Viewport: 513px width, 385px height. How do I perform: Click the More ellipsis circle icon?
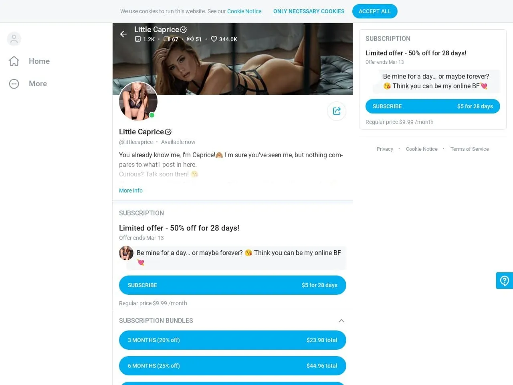coord(14,84)
